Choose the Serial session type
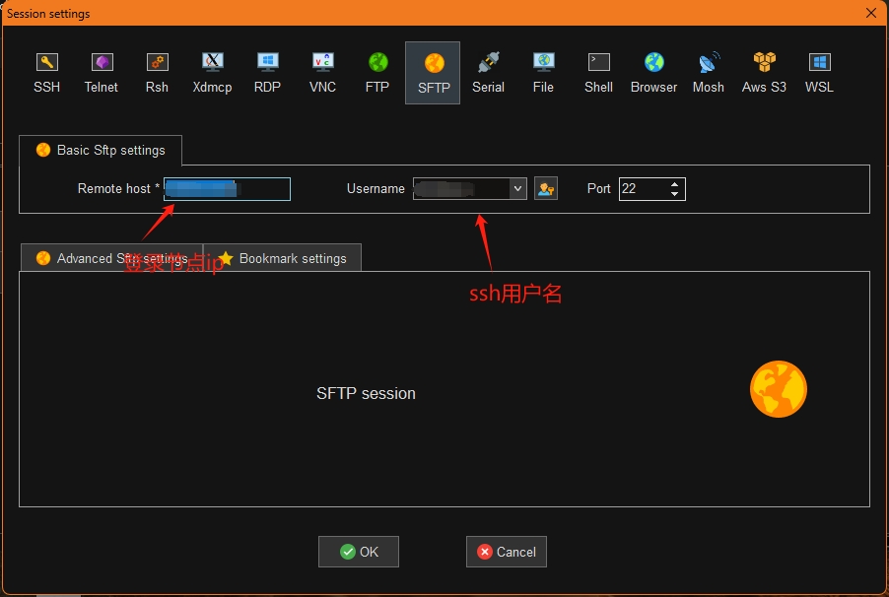 (x=488, y=73)
